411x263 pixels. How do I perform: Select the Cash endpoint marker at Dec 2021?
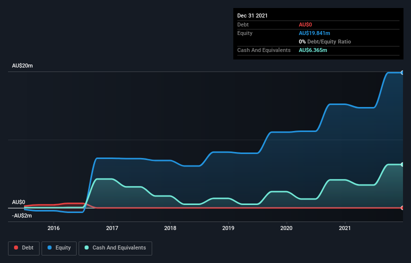point(402,164)
